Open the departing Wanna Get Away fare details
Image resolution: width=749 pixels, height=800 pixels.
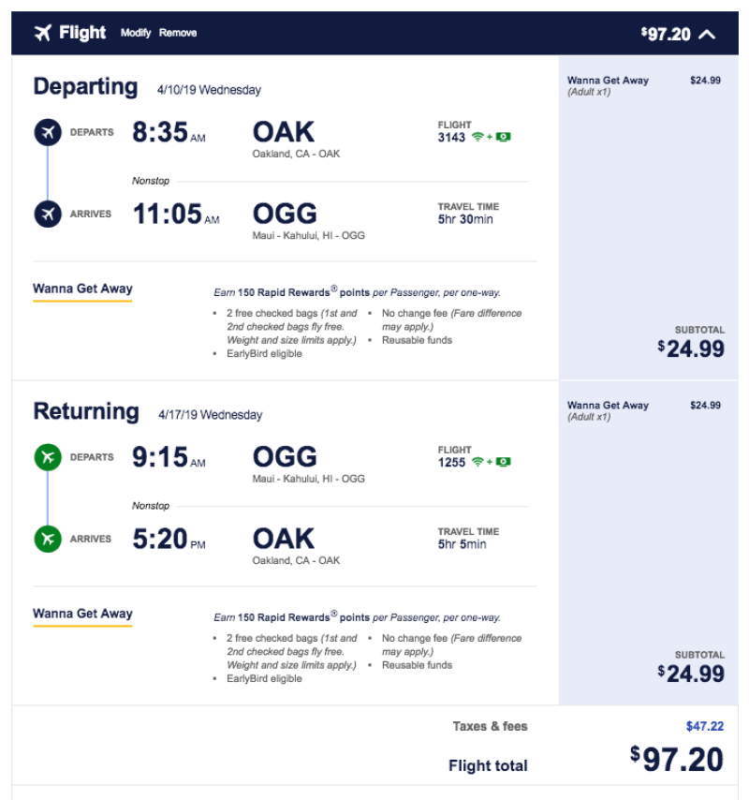coord(82,288)
